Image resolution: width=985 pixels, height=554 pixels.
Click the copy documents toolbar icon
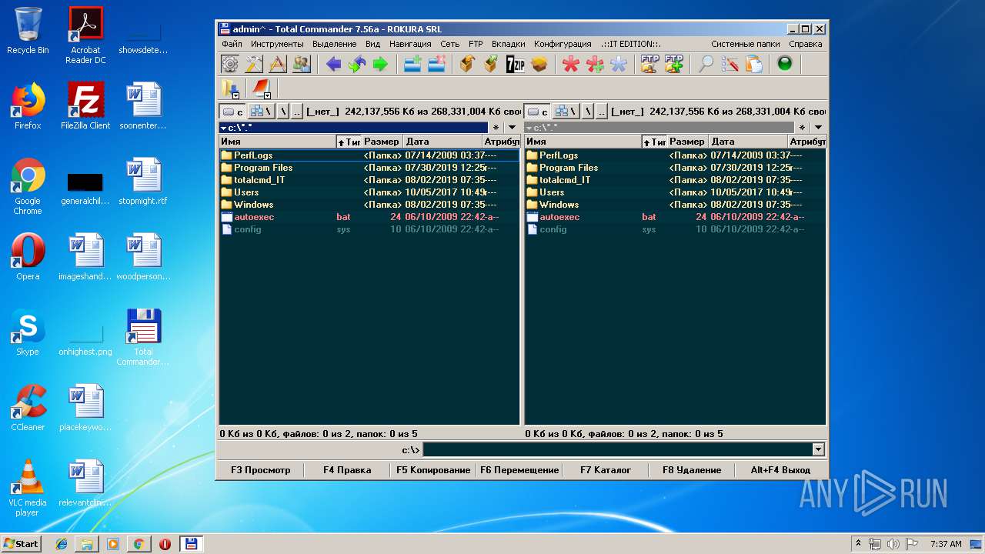click(x=753, y=65)
